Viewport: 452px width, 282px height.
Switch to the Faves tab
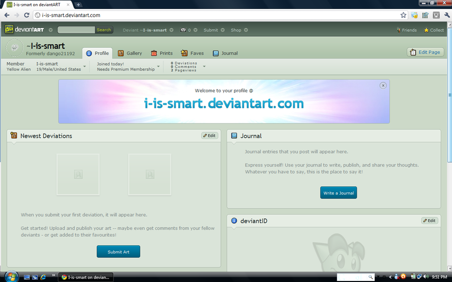pos(192,53)
